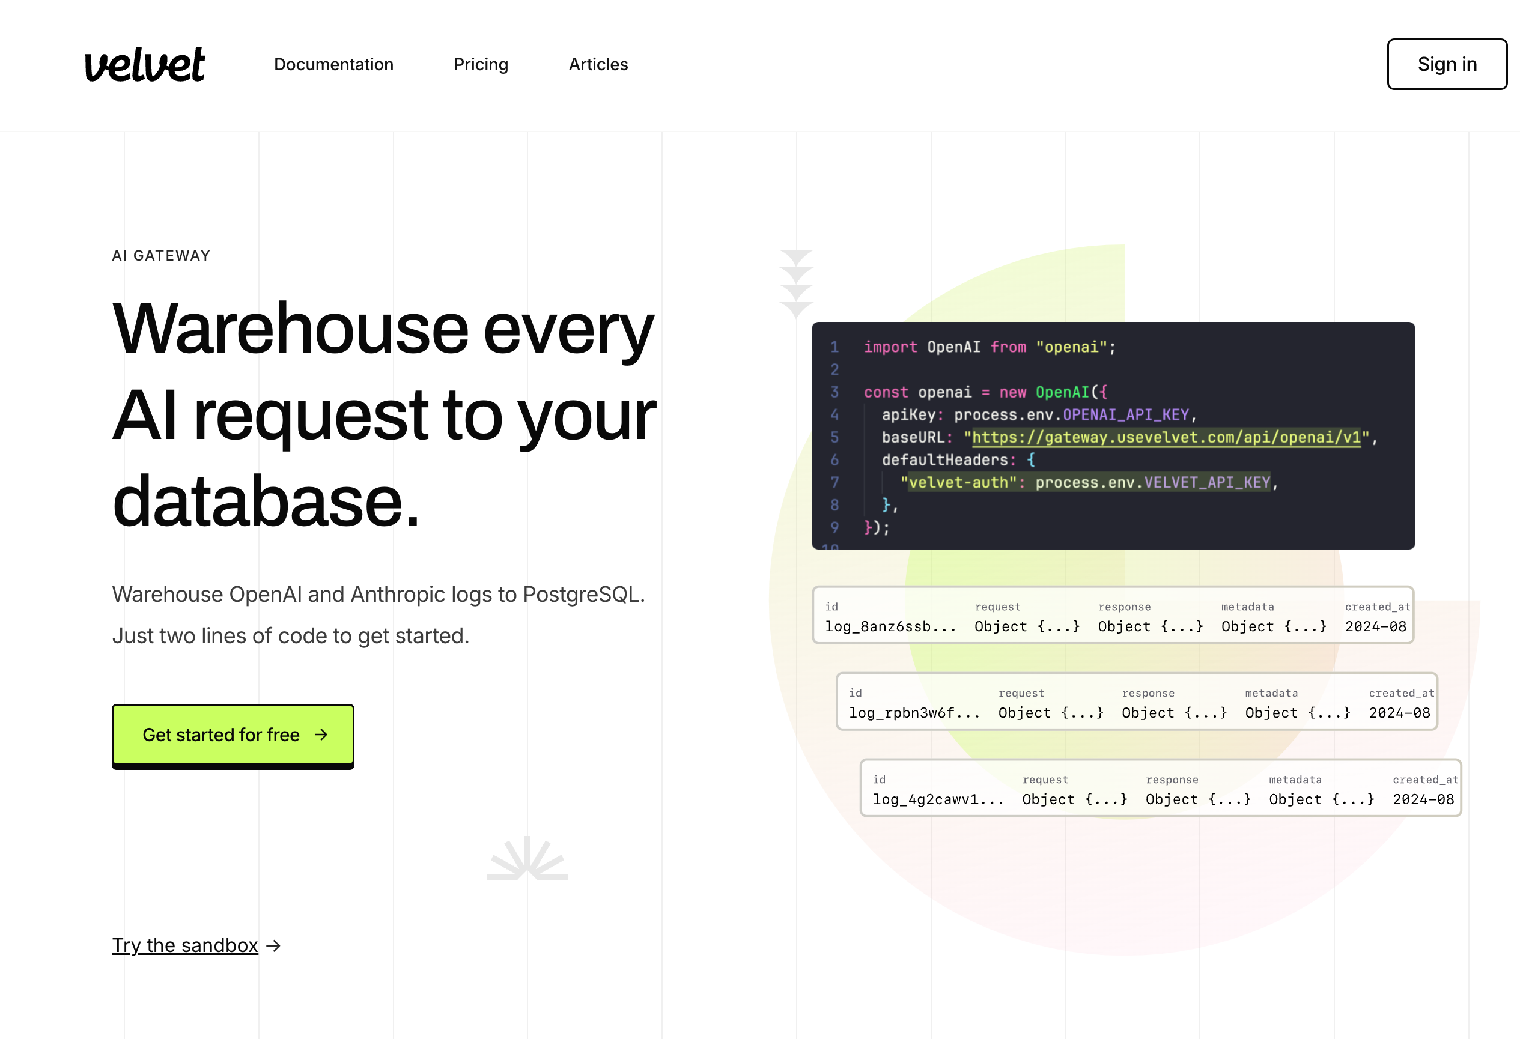Click the import OpenAI code line

(x=989, y=347)
